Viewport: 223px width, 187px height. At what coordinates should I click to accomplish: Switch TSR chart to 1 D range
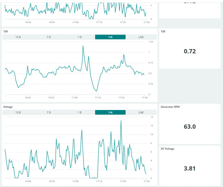(x=79, y=37)
